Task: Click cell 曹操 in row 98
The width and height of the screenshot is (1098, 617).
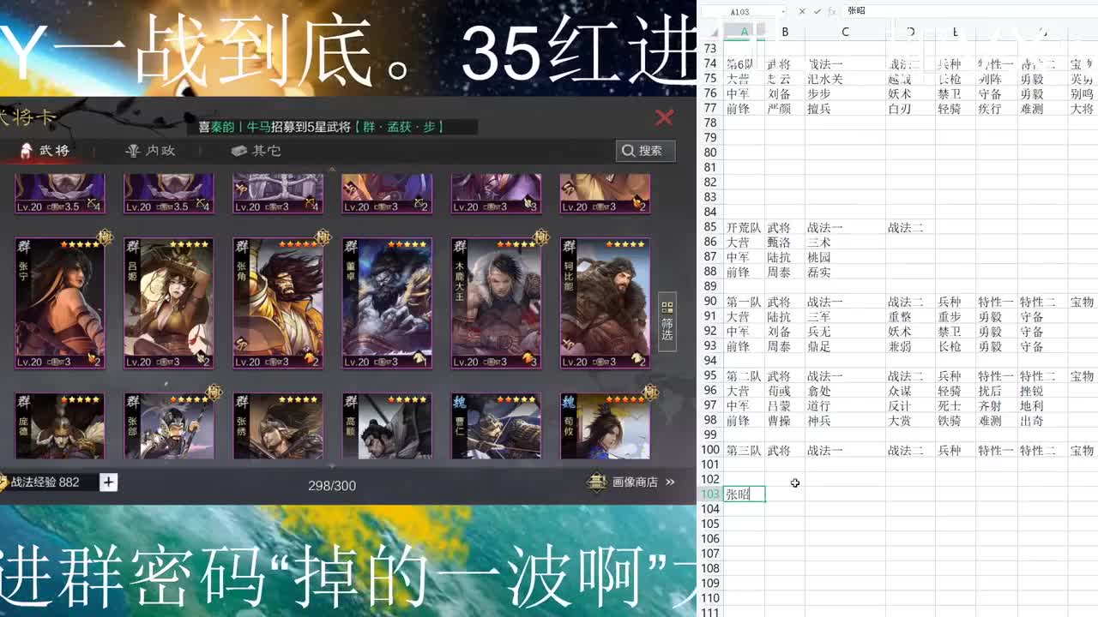Action: point(785,421)
